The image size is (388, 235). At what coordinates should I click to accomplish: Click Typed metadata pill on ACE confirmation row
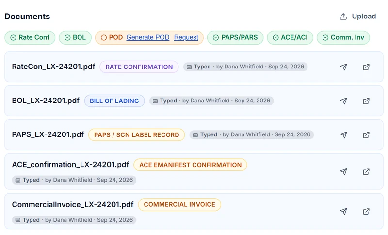(x=74, y=180)
